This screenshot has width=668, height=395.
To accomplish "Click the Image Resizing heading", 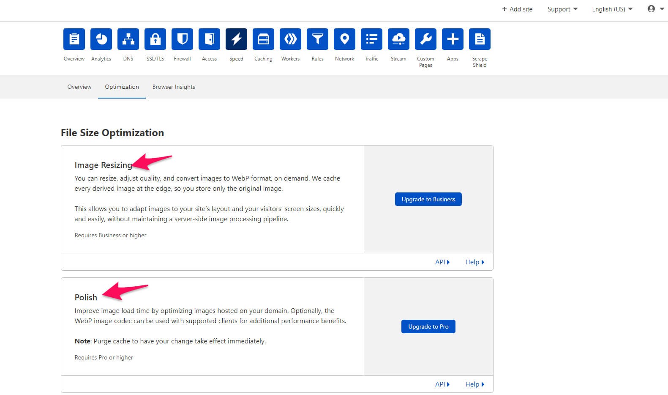I will click(x=104, y=165).
